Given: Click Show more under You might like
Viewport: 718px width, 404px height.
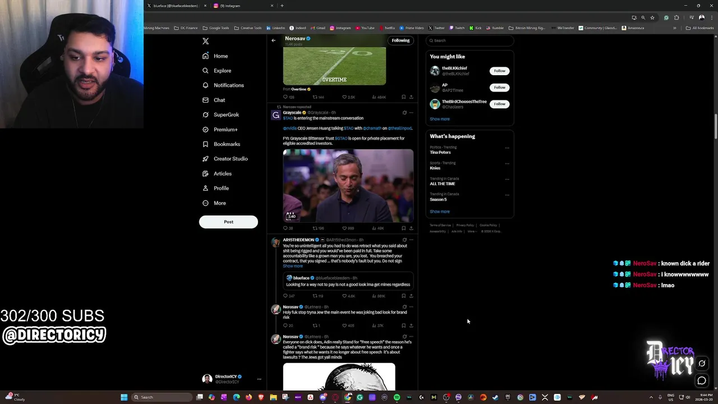Looking at the screenshot, I should click(440, 119).
